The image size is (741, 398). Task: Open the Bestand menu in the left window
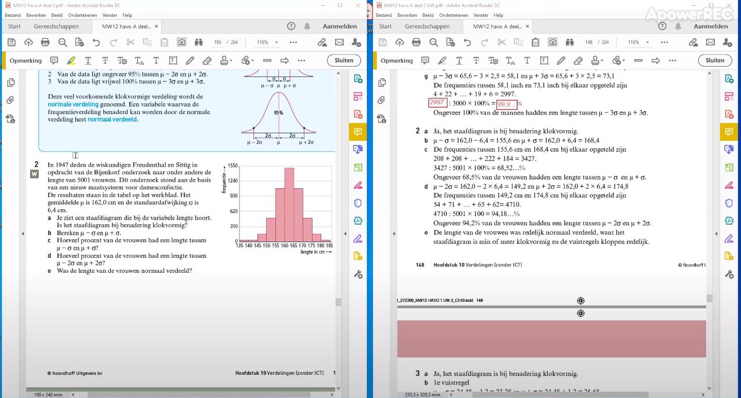tap(13, 15)
